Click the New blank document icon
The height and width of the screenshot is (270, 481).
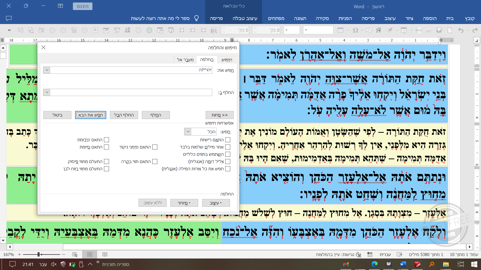tap(450, 30)
